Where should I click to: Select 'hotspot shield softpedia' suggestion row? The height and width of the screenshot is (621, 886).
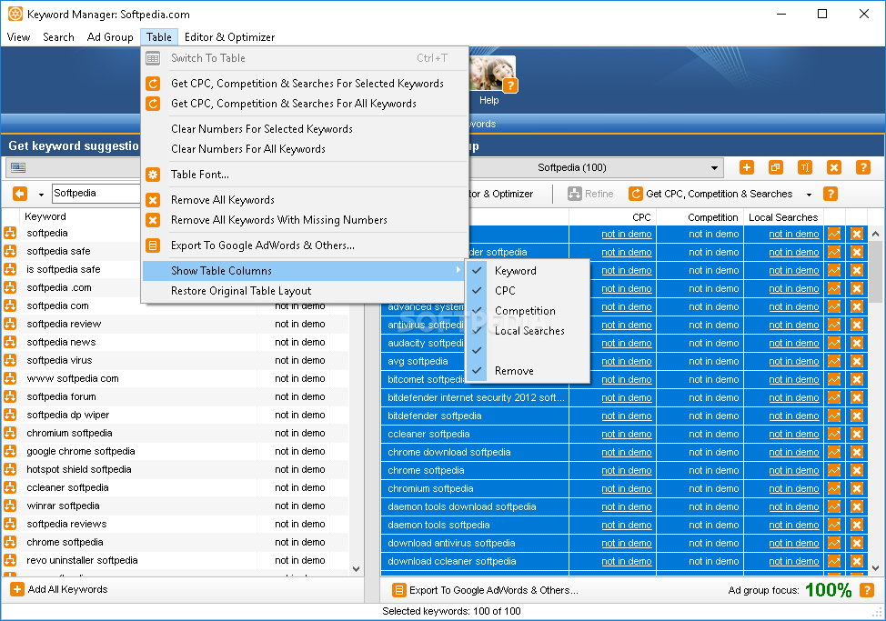coord(176,469)
